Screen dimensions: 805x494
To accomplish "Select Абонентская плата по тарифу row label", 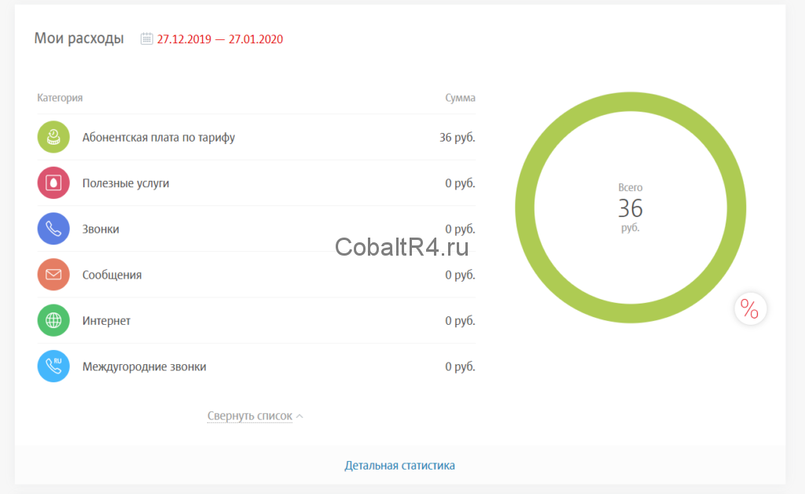I will click(158, 138).
